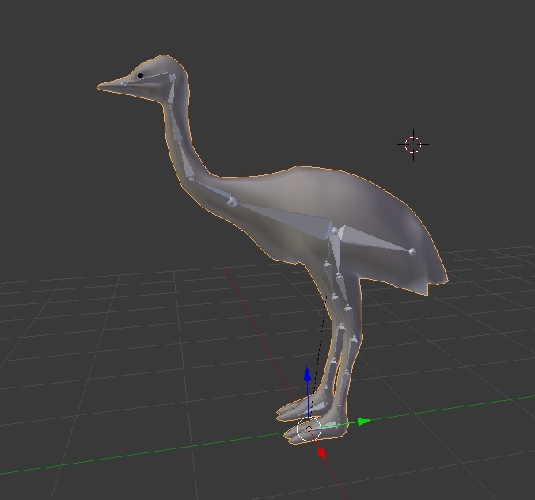535x500 pixels.
Task: Click the 3D cursor crosshair
Action: 413,144
